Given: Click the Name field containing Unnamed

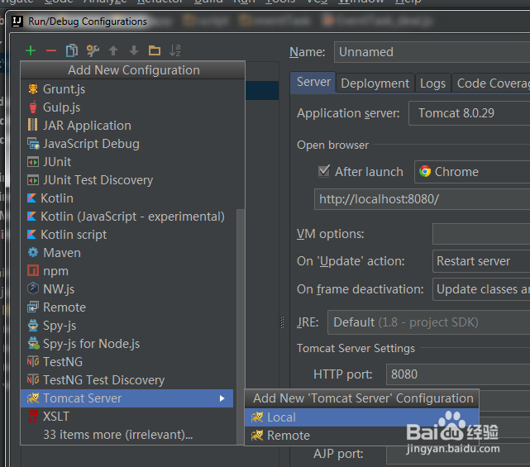Looking at the screenshot, I should point(432,52).
